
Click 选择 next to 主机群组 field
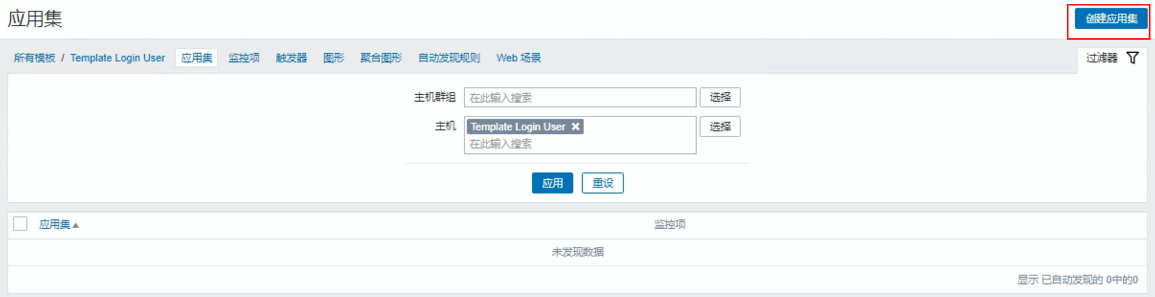click(720, 97)
